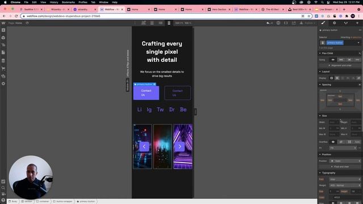Open the Bookmarks menu
The image size is (363, 204).
[x=68, y=2]
